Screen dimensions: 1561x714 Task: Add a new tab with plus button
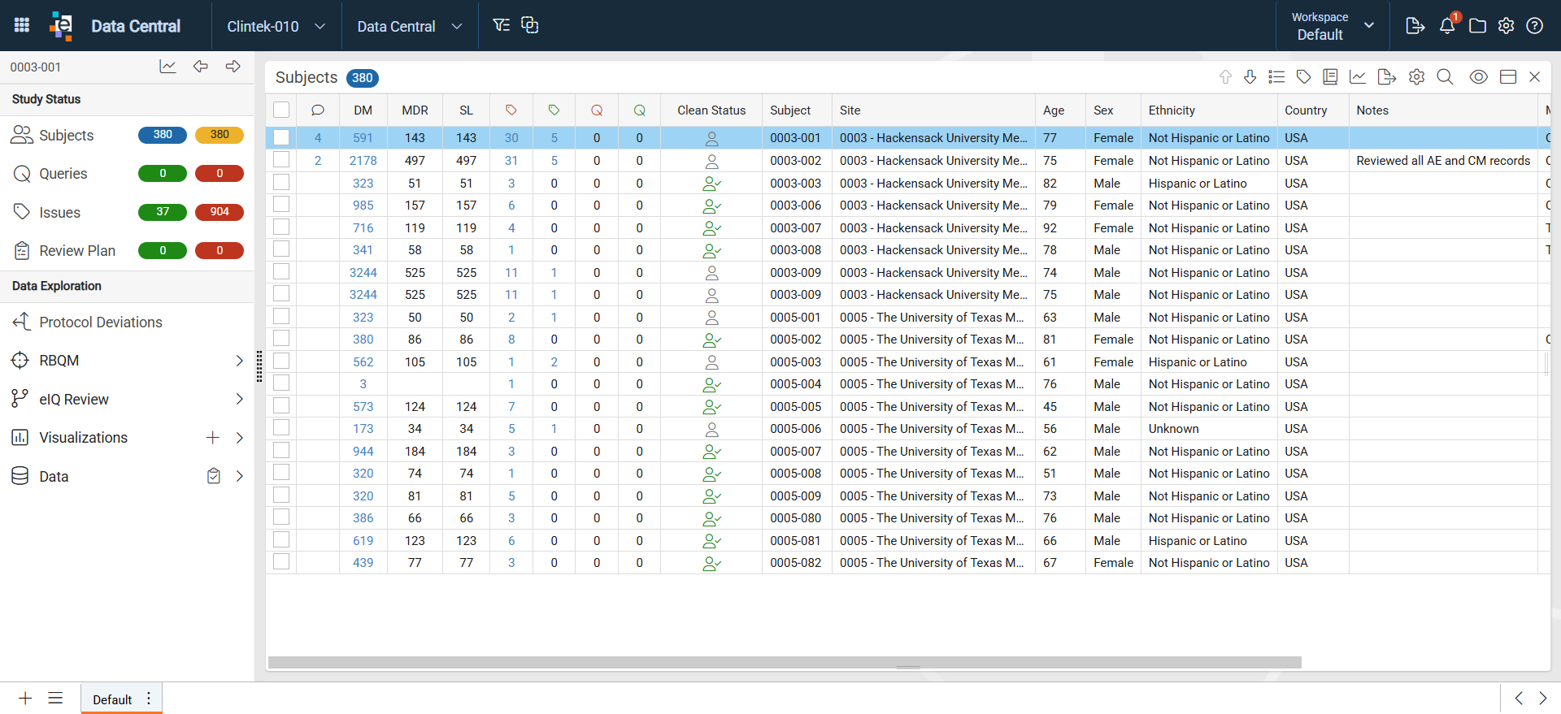[x=25, y=699]
